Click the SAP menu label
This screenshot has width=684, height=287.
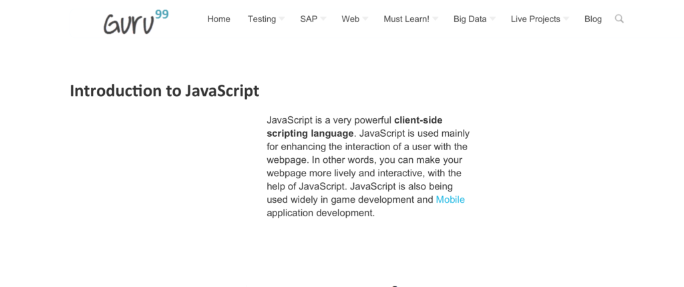tap(309, 19)
